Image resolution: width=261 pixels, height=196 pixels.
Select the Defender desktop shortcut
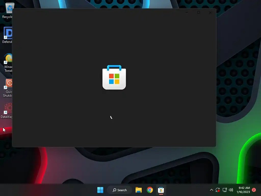pyautogui.click(x=7, y=35)
